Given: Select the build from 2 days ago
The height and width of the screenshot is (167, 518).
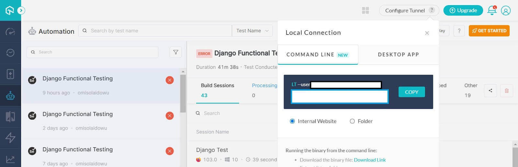Looking at the screenshot, I should click(x=100, y=121).
